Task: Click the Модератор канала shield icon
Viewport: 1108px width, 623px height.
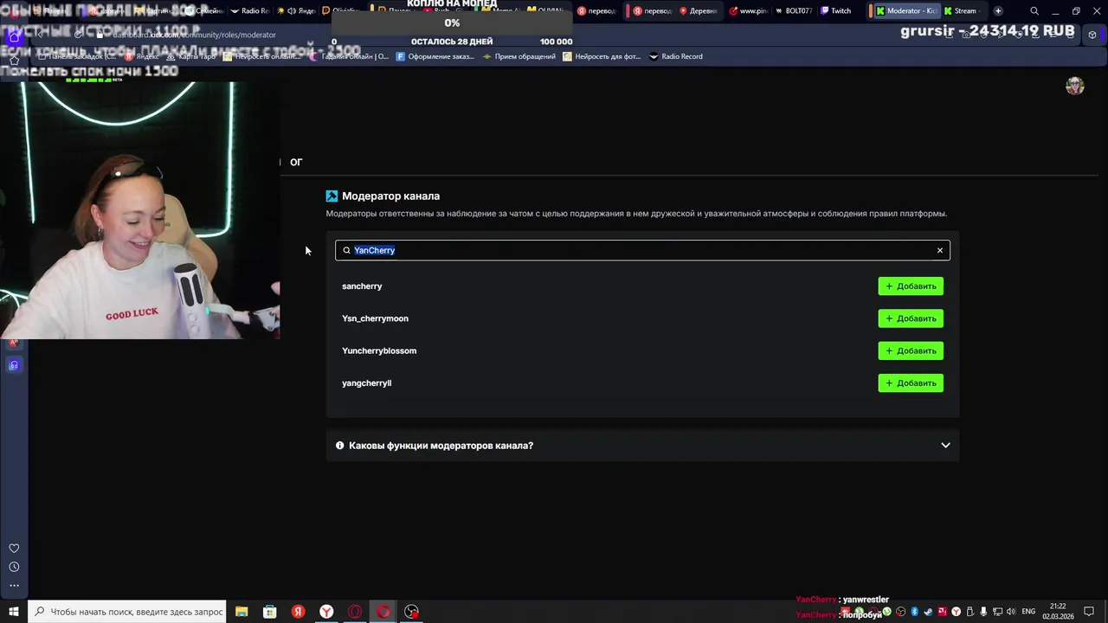Action: click(332, 196)
